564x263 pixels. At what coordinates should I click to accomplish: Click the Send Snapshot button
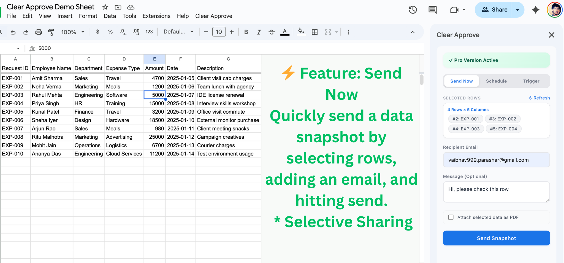tap(496, 238)
